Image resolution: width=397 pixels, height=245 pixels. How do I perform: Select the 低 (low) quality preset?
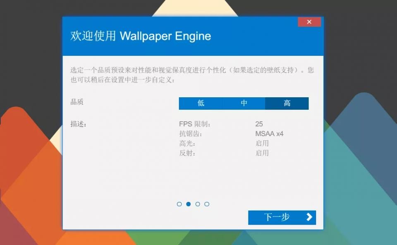point(201,103)
